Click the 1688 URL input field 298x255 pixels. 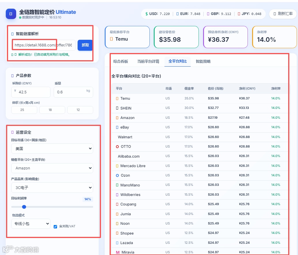[44, 45]
